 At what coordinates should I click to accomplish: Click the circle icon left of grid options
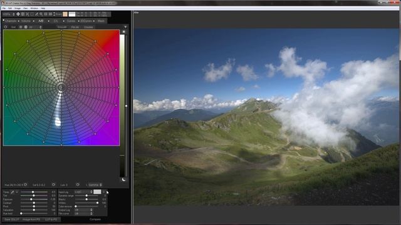[6, 27]
